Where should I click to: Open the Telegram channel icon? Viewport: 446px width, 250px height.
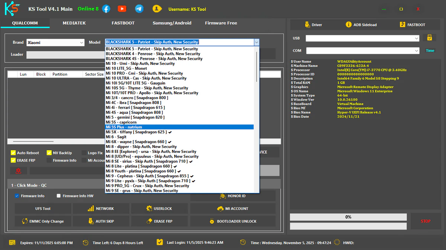click(139, 9)
